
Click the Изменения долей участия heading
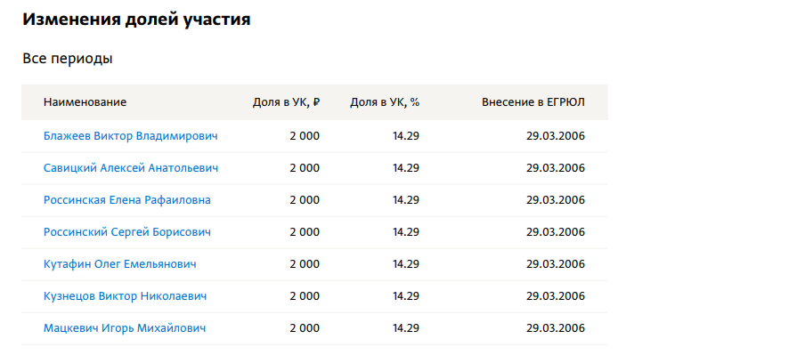pyautogui.click(x=137, y=20)
